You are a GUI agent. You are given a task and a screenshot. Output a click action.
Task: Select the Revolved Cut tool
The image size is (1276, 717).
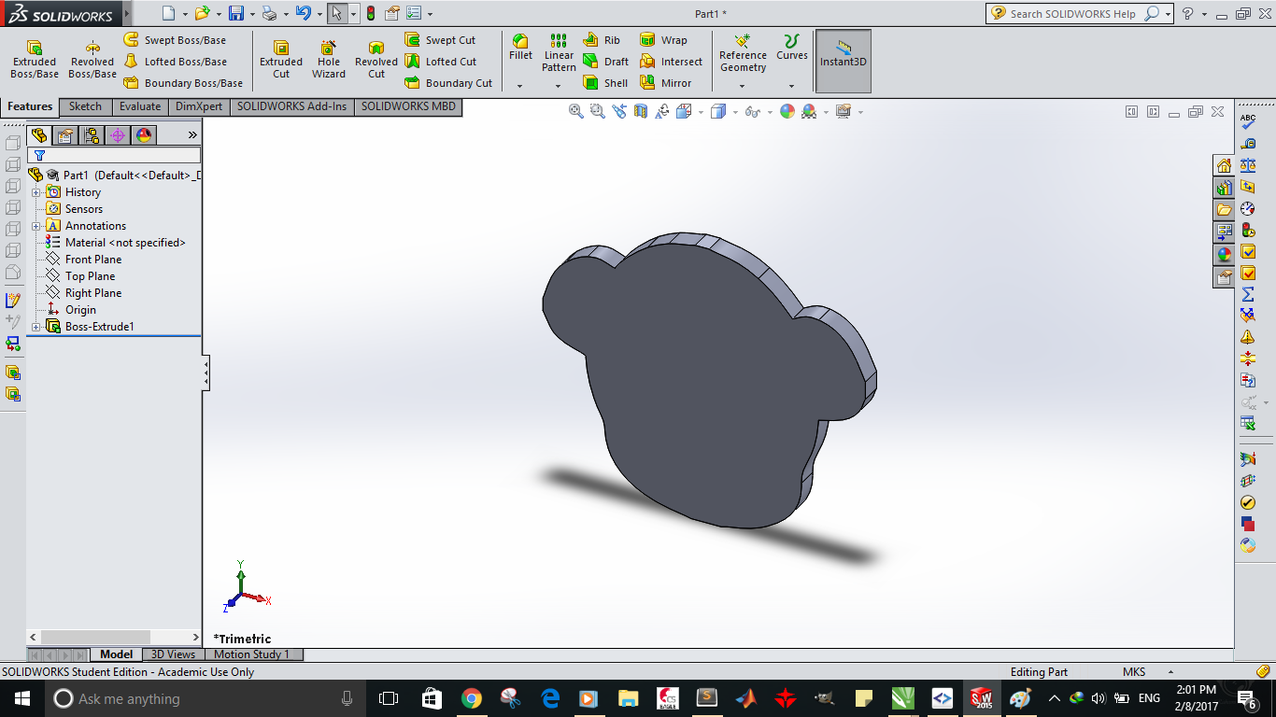pyautogui.click(x=376, y=61)
